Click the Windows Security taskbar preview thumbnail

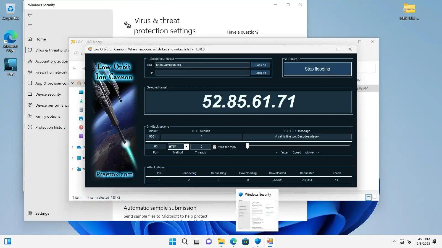(x=257, y=210)
